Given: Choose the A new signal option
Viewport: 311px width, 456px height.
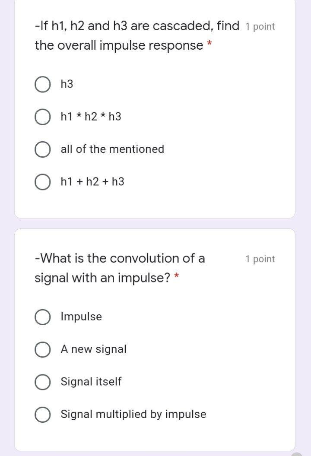Looking at the screenshot, I should (x=42, y=349).
